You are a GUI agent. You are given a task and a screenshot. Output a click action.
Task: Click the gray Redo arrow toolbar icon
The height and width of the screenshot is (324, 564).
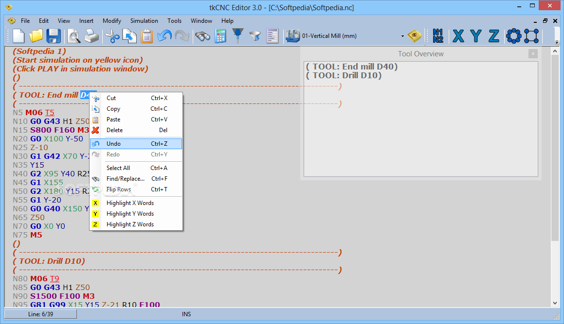182,36
